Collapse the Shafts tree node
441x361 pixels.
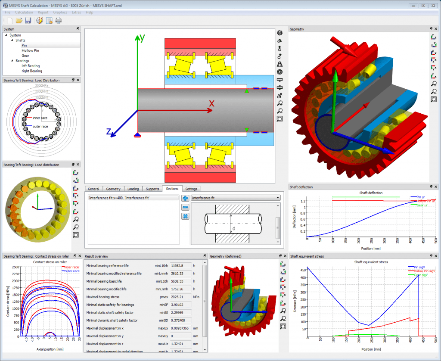12,40
